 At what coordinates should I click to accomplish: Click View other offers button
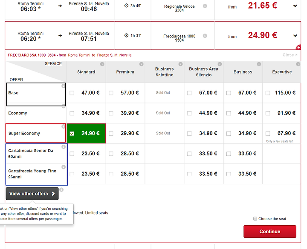point(32,194)
